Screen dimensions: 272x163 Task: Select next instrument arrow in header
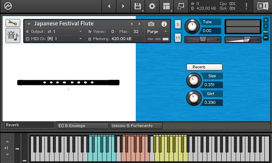140,24
